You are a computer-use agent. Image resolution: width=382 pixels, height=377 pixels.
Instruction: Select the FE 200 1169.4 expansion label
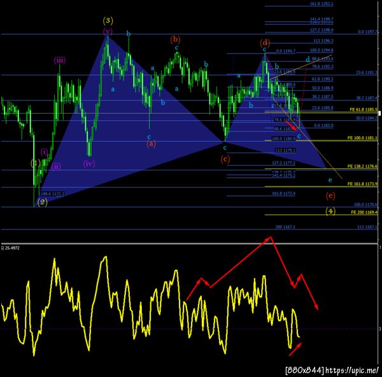coord(364,212)
